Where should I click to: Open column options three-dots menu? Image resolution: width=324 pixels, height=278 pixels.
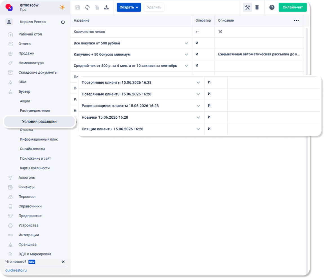[x=296, y=21]
